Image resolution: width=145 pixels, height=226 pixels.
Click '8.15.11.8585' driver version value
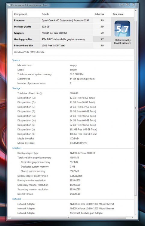(76, 176)
